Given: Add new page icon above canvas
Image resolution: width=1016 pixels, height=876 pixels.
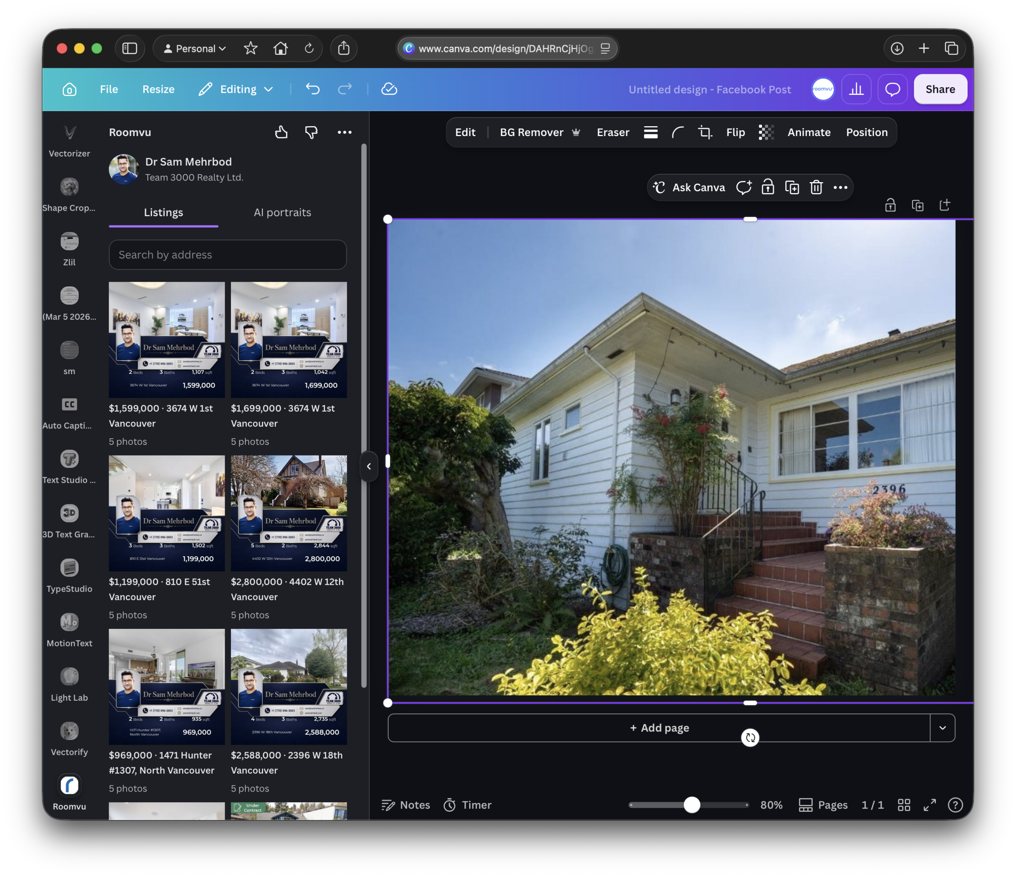Looking at the screenshot, I should (945, 205).
